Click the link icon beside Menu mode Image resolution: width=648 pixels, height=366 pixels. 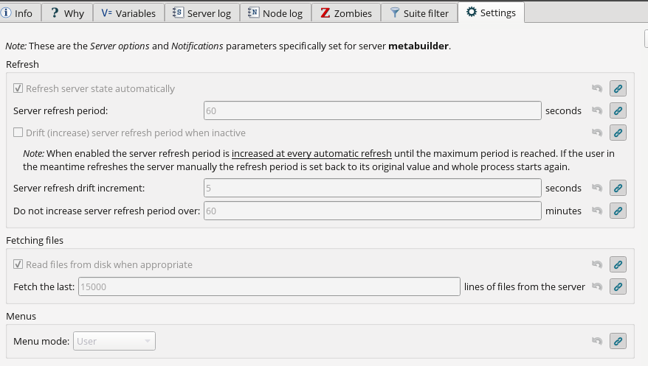(618, 342)
